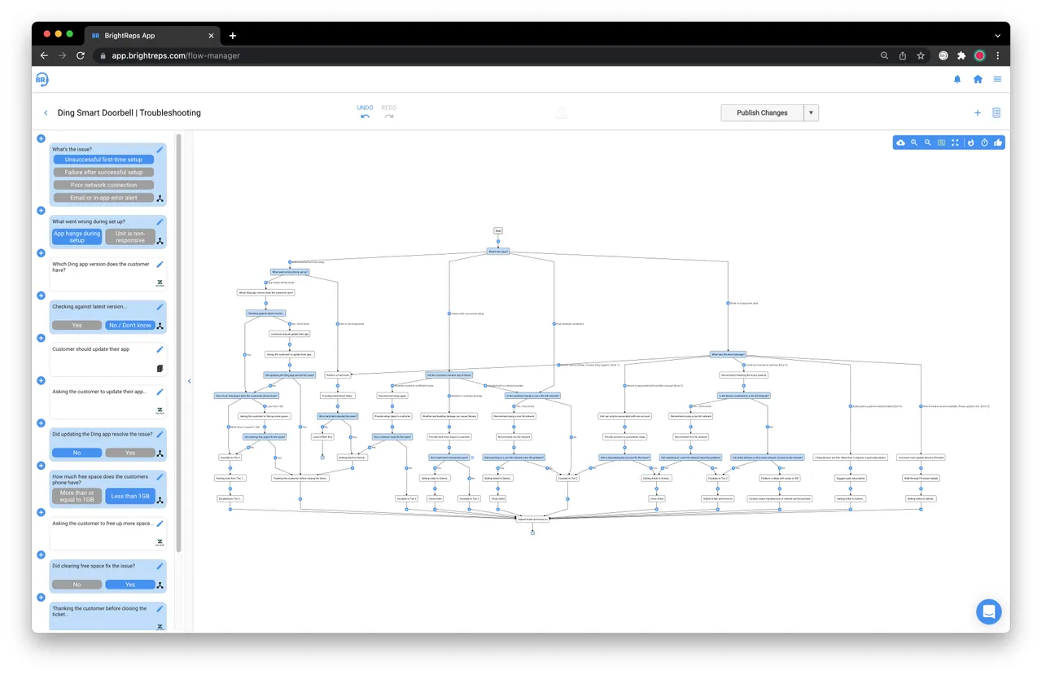Open notifications with the bell icon
Viewport: 1042px width, 675px height.
coord(957,79)
